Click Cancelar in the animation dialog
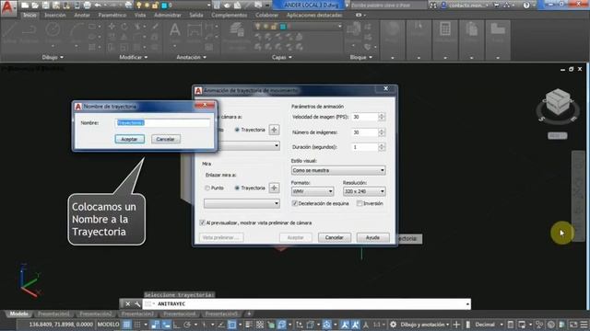 pos(334,237)
